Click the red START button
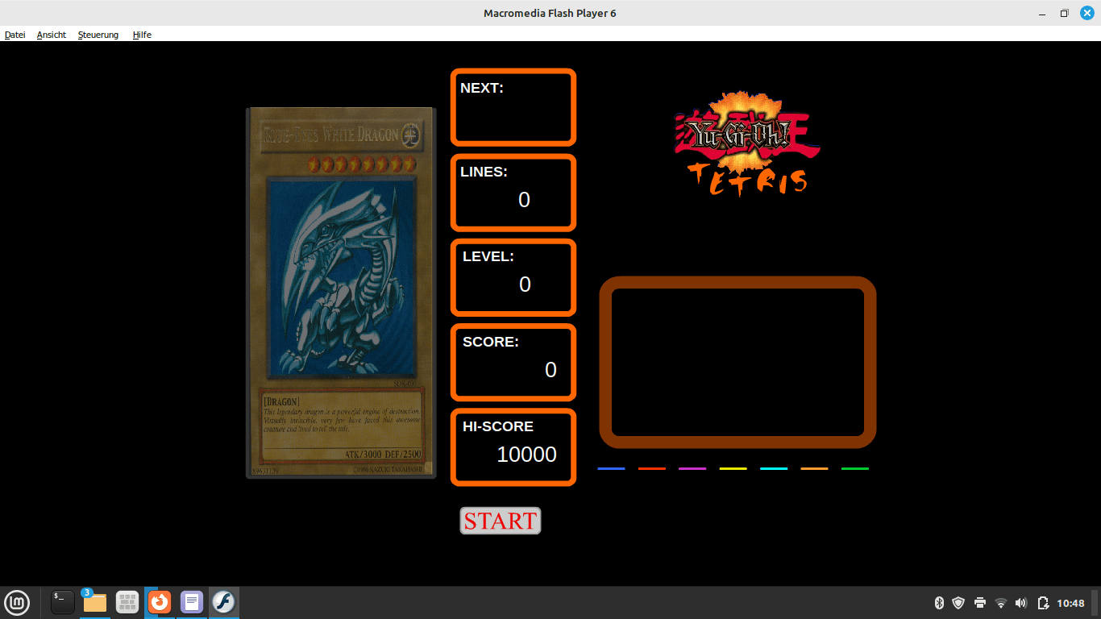1101x619 pixels. tap(501, 521)
